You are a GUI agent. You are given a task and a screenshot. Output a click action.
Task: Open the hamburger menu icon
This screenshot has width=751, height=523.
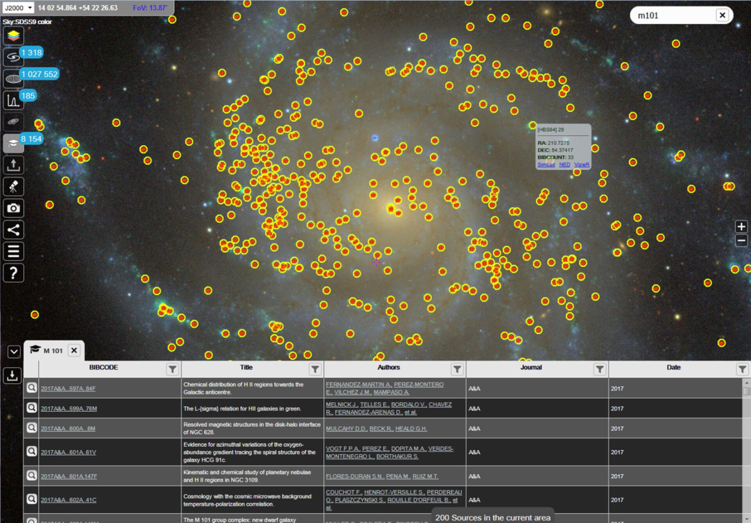[13, 251]
